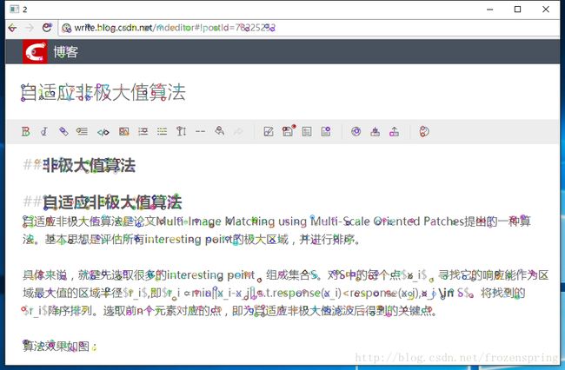This screenshot has width=565, height=370.
Task: Create a bulleted list from the toolbar
Action: tap(163, 131)
